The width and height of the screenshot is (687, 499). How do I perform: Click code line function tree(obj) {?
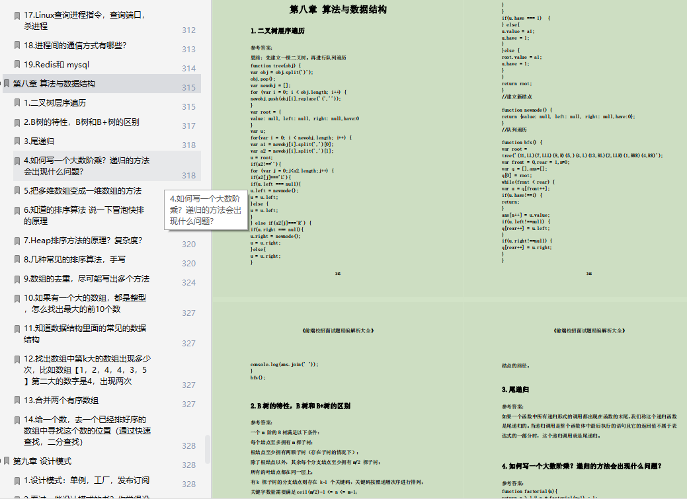coord(276,65)
